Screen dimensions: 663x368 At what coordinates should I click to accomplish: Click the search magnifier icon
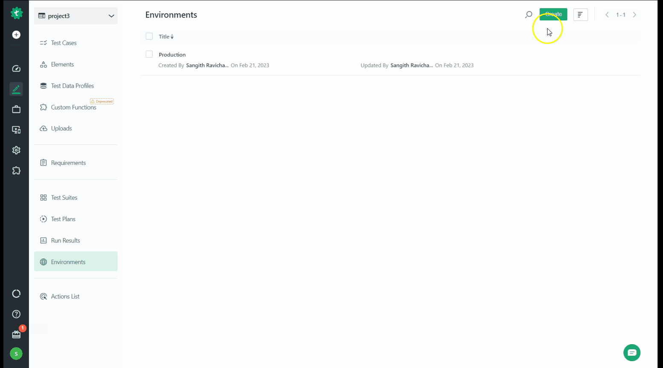[528, 15]
